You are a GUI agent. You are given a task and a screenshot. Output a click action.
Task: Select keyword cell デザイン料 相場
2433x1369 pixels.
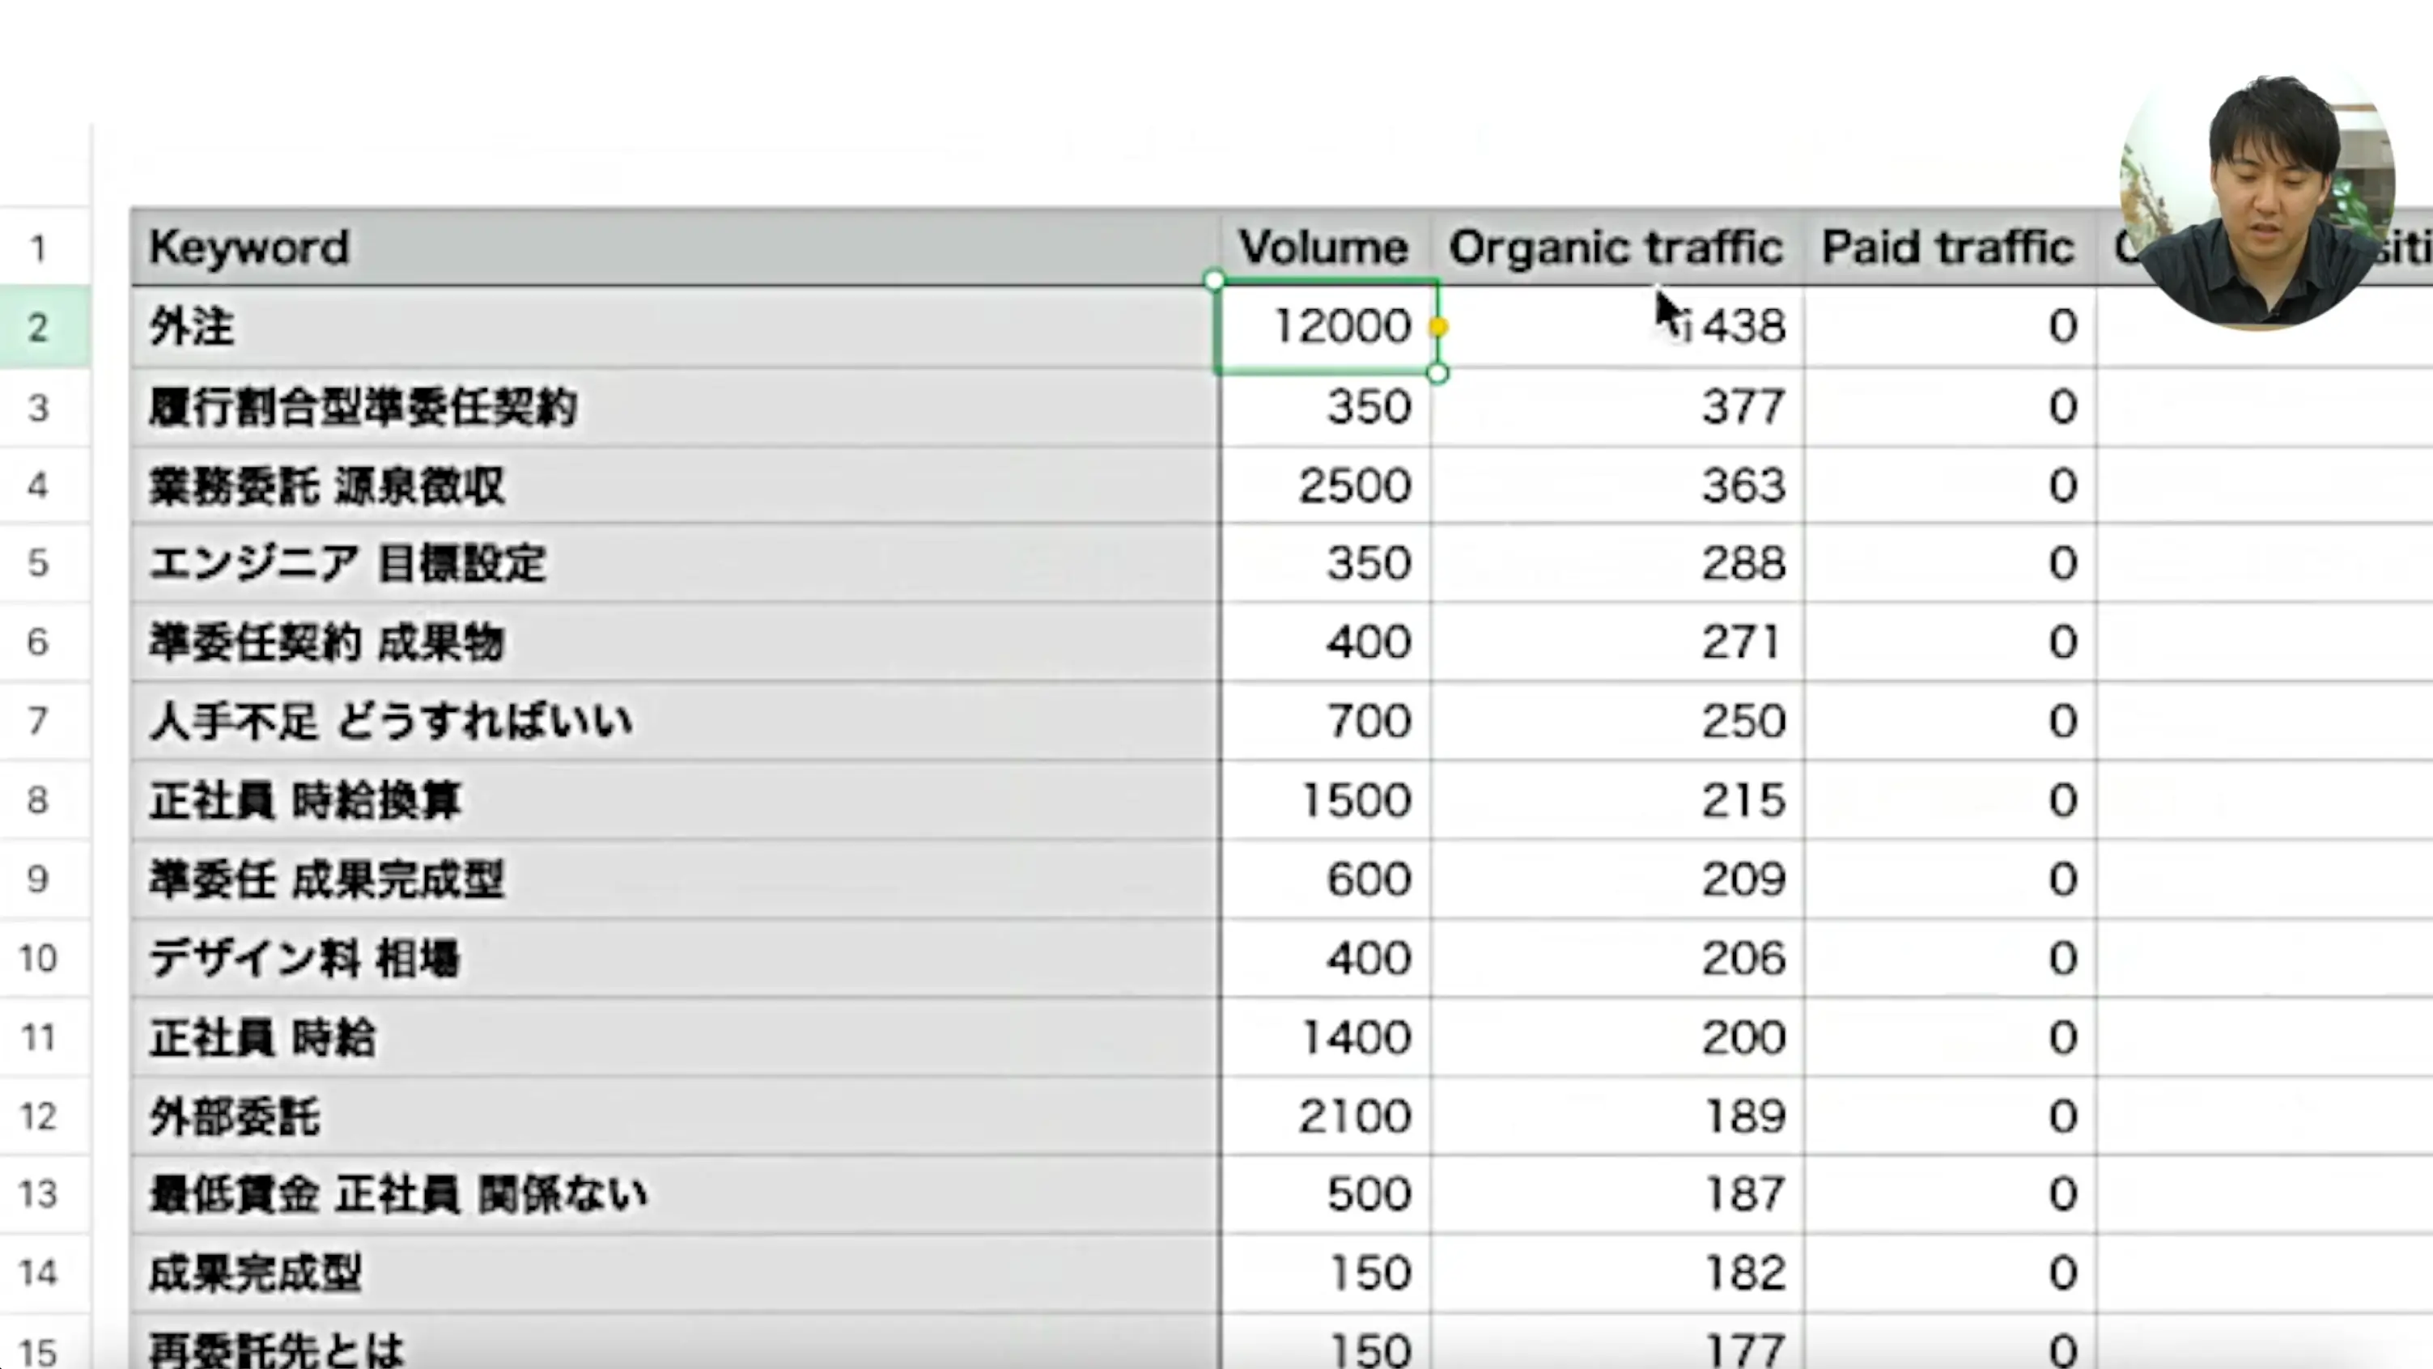675,958
